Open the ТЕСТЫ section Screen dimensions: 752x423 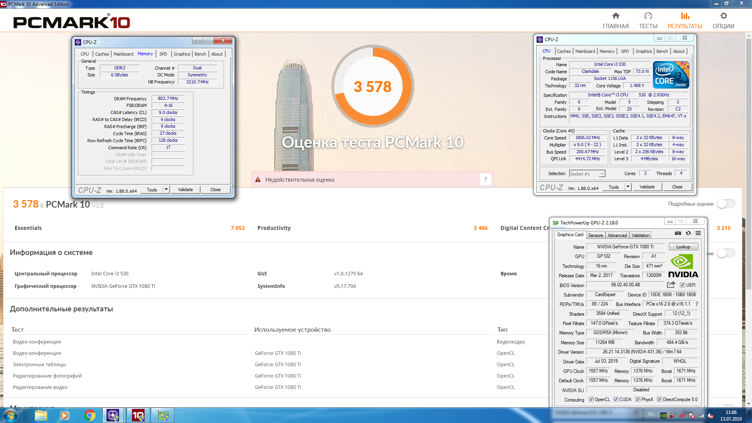(x=648, y=20)
